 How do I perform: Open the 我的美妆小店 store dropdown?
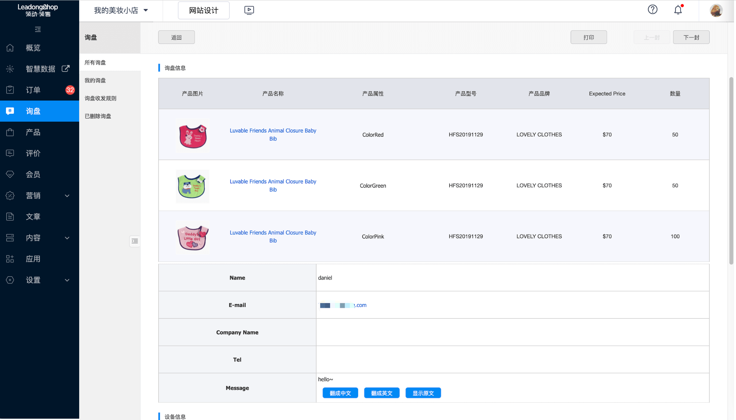tap(121, 10)
